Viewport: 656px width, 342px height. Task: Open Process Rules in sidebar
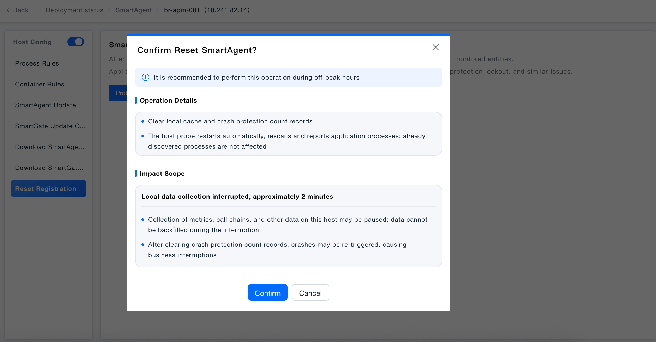click(37, 63)
